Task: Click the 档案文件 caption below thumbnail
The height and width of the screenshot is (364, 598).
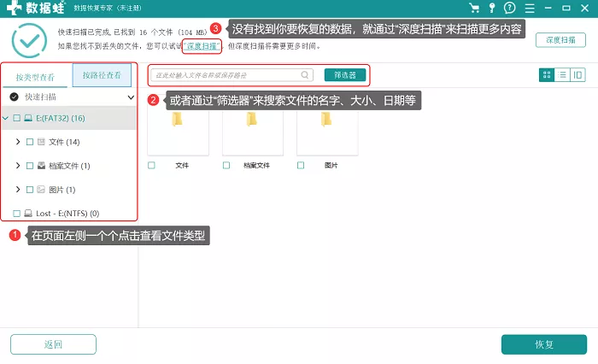Action: coord(256,165)
